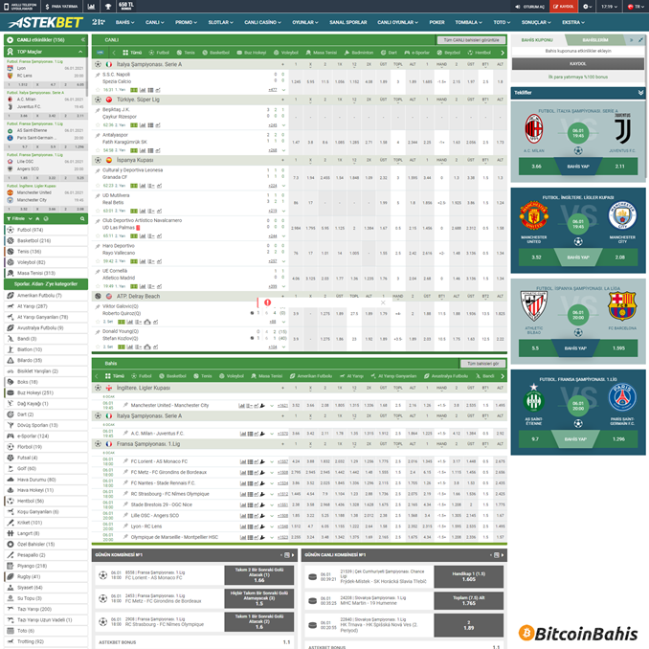Screen dimensions: 649x649
Task: Select odds 1.66 in Günün Kombinesi first row
Action: 259,575
